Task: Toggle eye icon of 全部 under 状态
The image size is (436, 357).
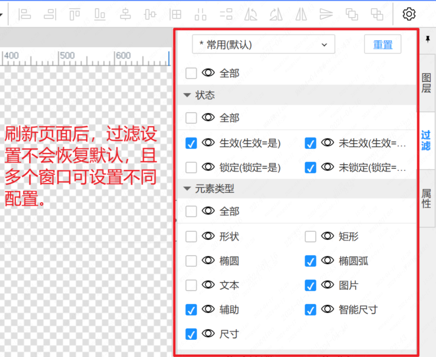Action: [208, 118]
